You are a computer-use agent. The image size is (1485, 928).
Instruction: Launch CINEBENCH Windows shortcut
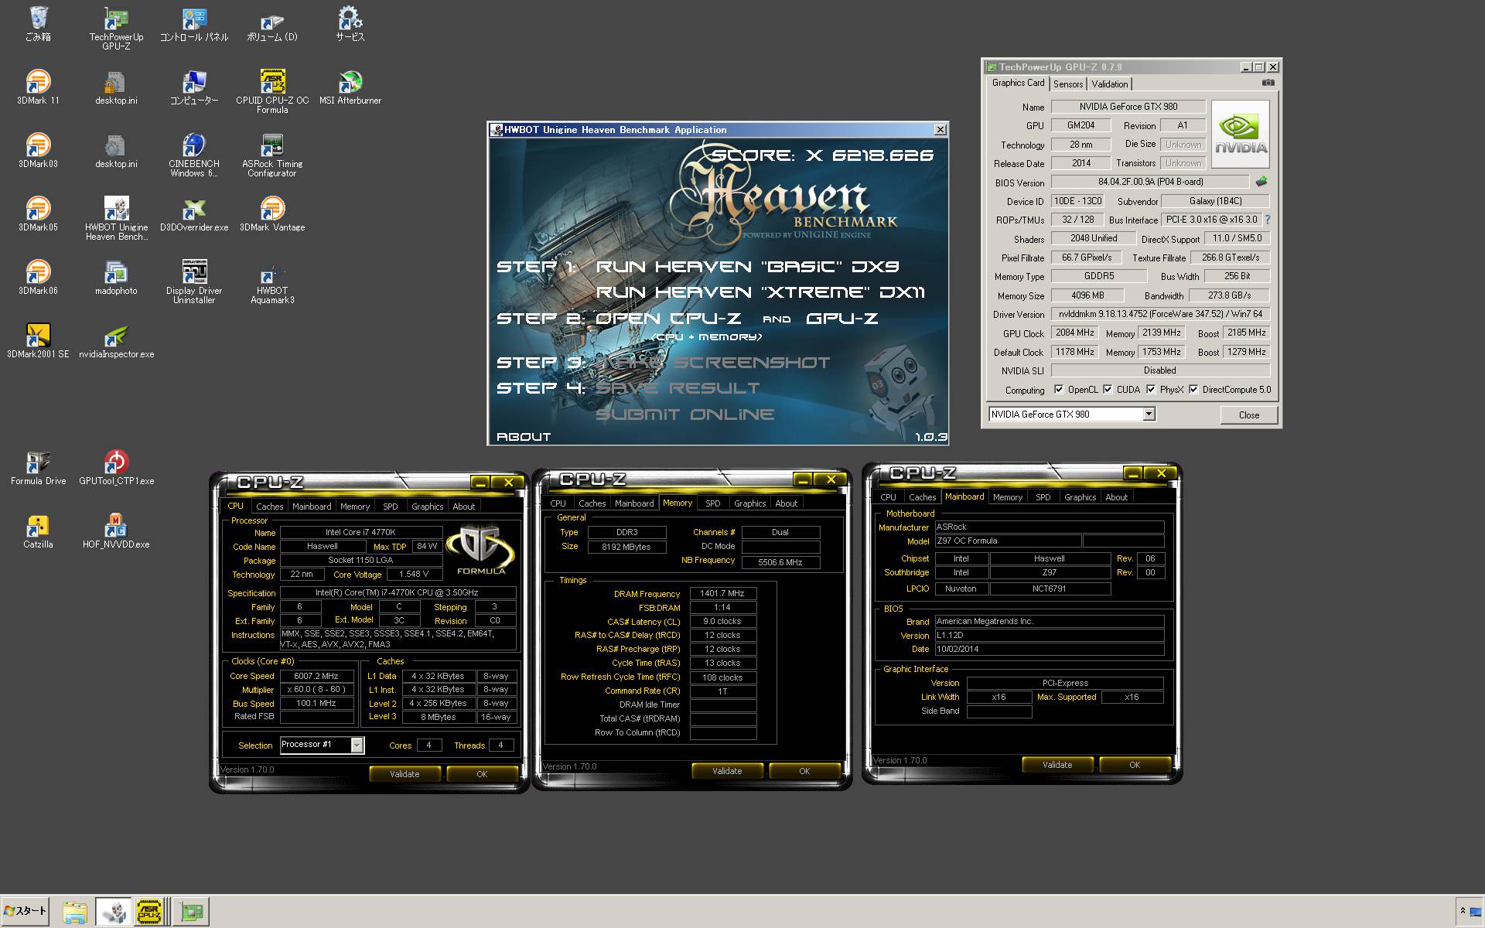pyautogui.click(x=194, y=155)
